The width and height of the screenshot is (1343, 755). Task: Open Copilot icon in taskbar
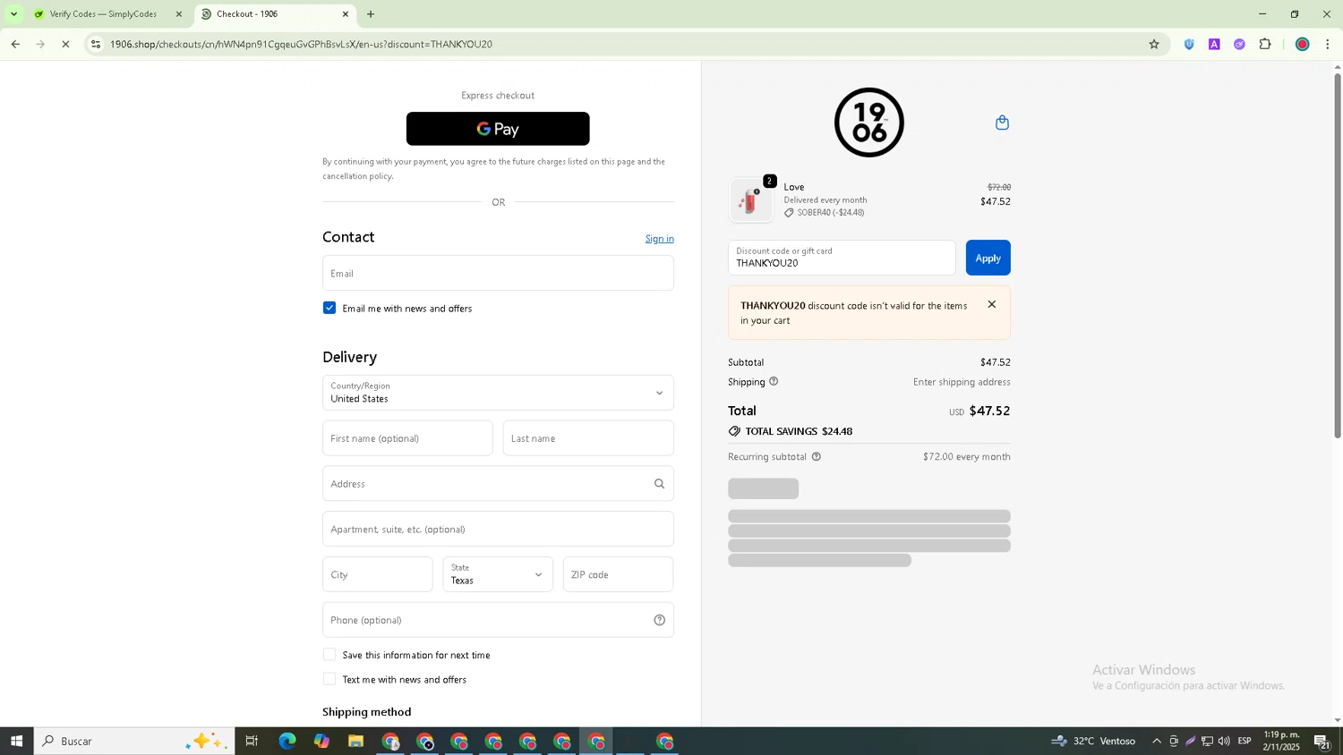click(x=321, y=741)
